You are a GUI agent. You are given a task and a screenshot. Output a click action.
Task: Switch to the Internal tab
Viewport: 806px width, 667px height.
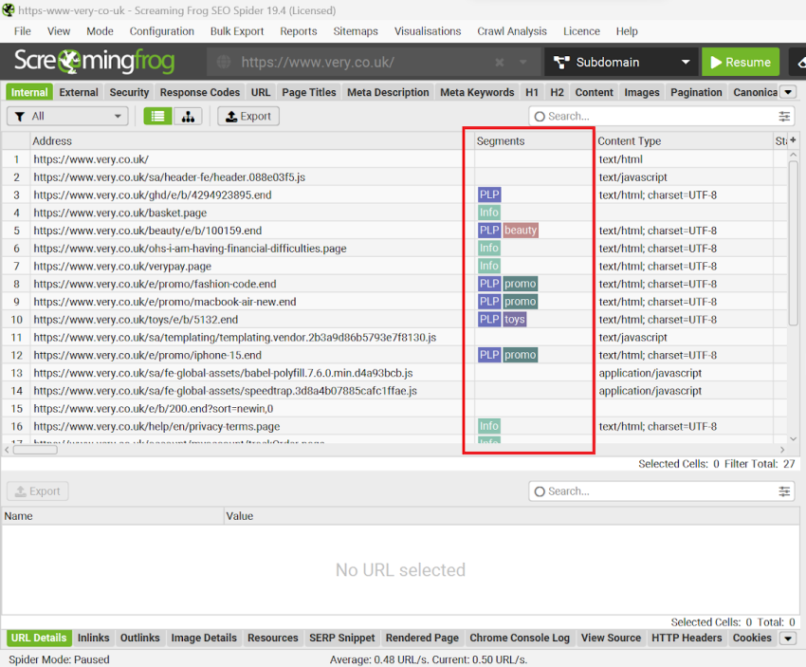[29, 93]
